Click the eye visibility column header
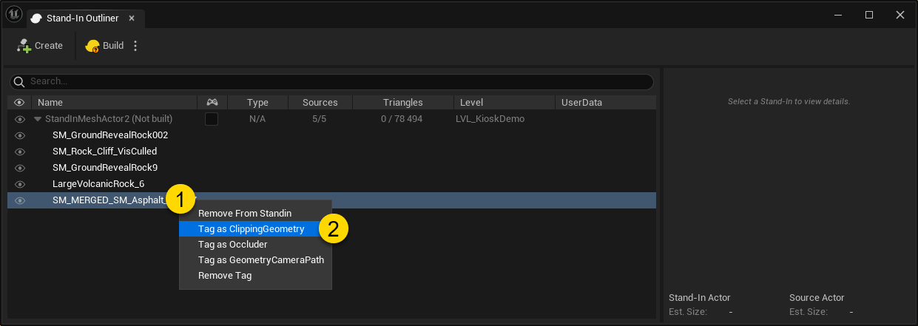The height and width of the screenshot is (326, 918). coord(19,103)
